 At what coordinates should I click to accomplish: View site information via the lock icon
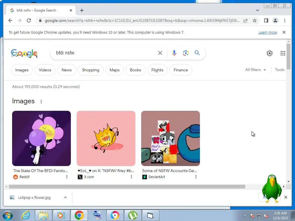click(x=40, y=20)
